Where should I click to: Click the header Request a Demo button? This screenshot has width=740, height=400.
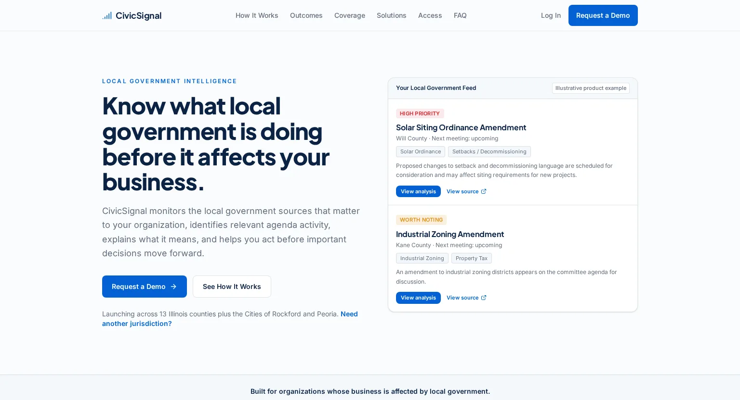click(x=603, y=15)
